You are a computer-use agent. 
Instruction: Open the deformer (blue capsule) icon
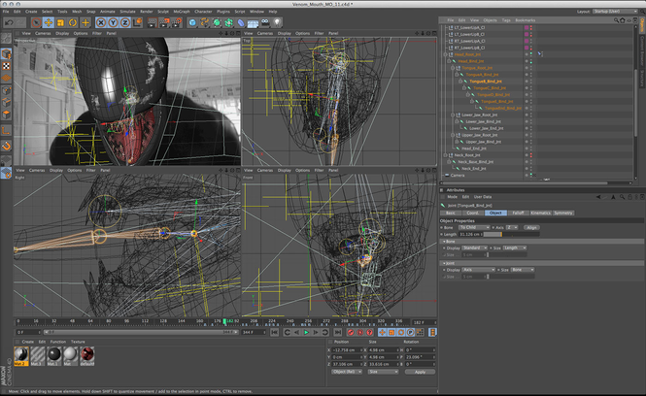click(241, 22)
